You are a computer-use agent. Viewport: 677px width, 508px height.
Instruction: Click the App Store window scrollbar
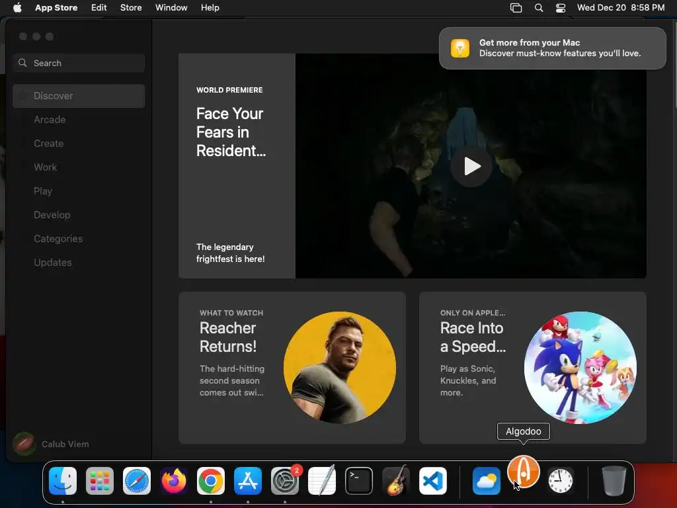pyautogui.click(x=675, y=65)
